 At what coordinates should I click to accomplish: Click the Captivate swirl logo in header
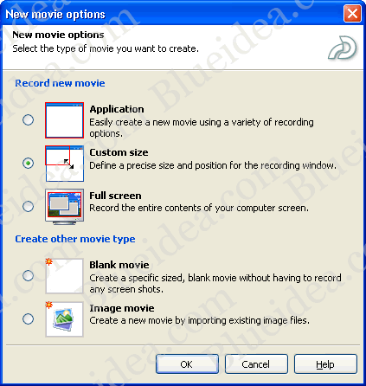coord(343,48)
